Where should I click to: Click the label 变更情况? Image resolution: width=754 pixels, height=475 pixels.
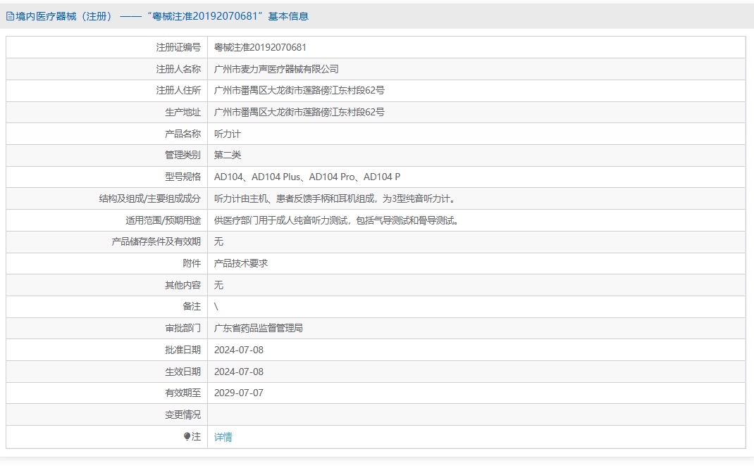pos(183,414)
